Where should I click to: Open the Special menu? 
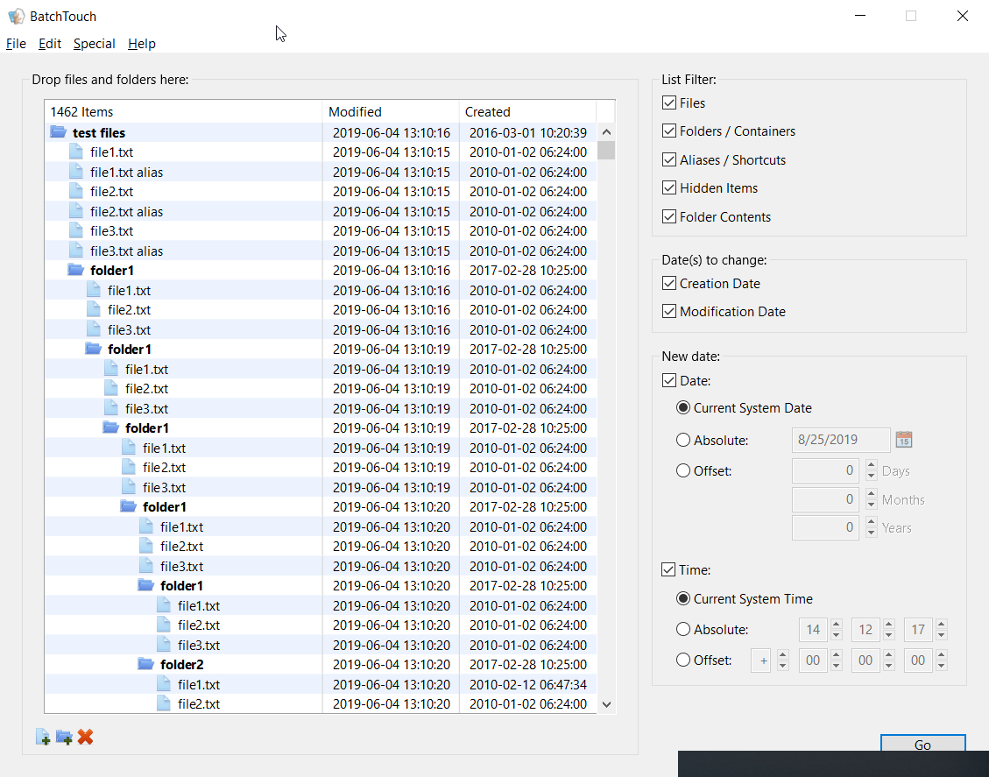click(x=94, y=44)
